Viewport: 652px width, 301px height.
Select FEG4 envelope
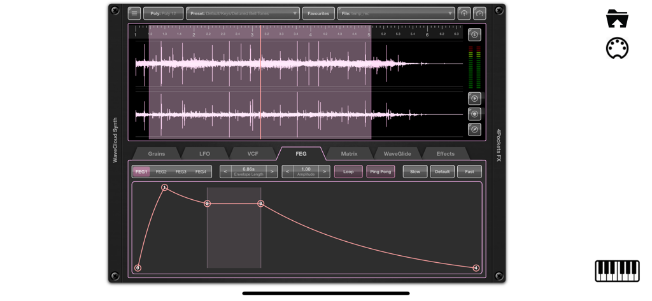[x=201, y=172]
